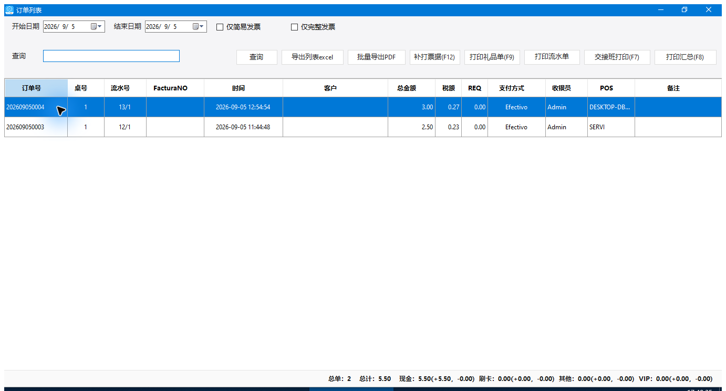This screenshot has height=391, width=726.
Task: Sort by the 订单号 column header
Action: tap(36, 88)
